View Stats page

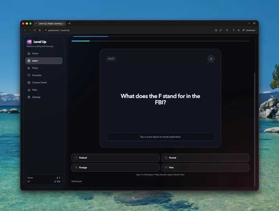coord(44,90)
